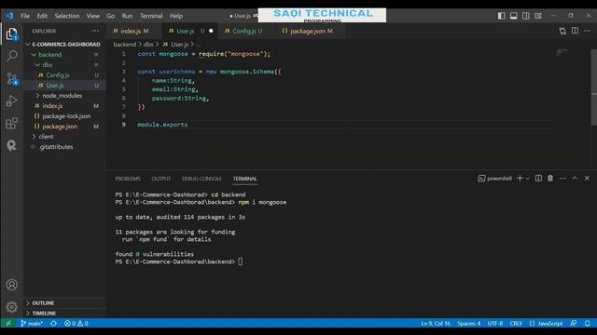Click the main branch indicator in status bar

pos(32,323)
